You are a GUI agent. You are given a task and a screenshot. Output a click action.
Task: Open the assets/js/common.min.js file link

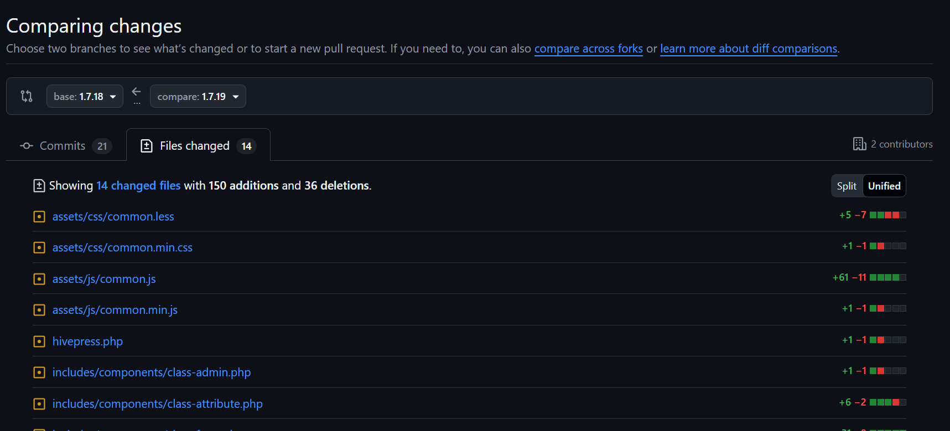pyautogui.click(x=115, y=310)
